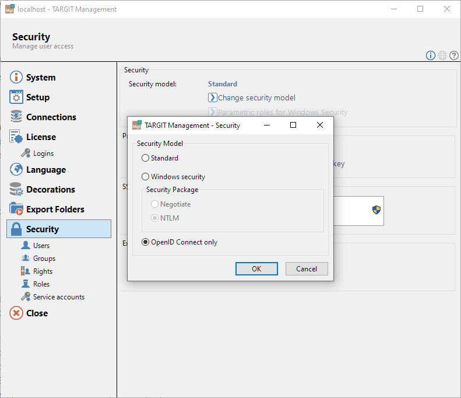Click the Standard security model value
Screen dimensions: 461x398
click(x=223, y=84)
